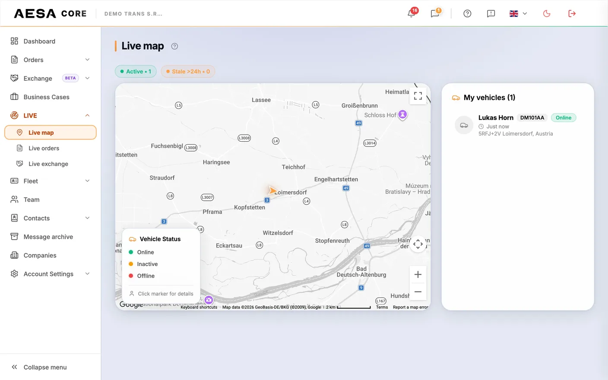Click the logout icon

(x=572, y=13)
